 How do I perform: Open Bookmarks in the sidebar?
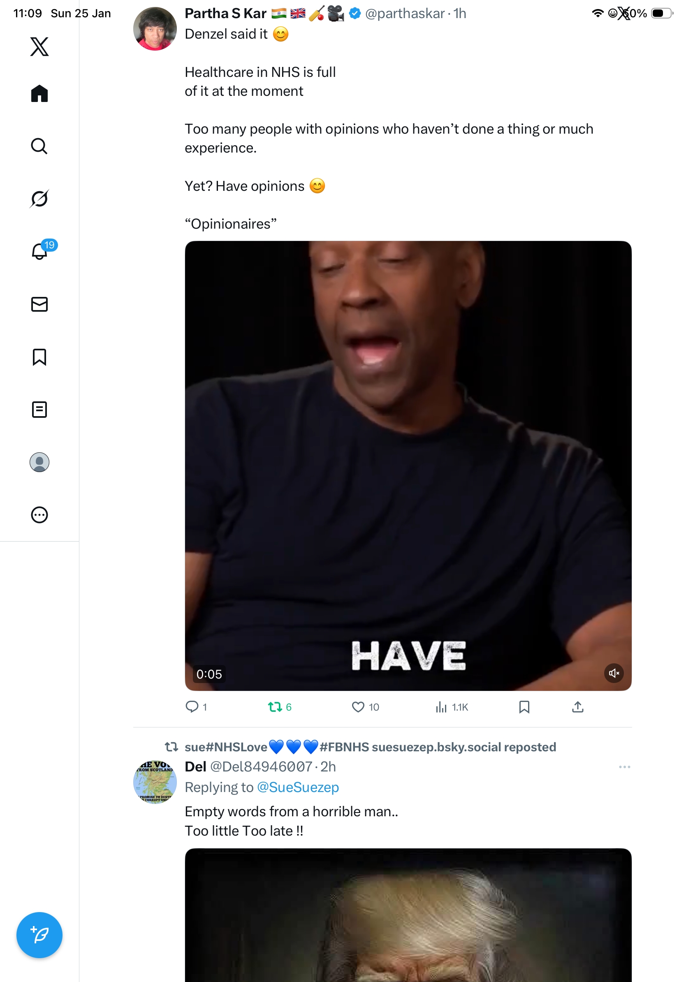39,357
